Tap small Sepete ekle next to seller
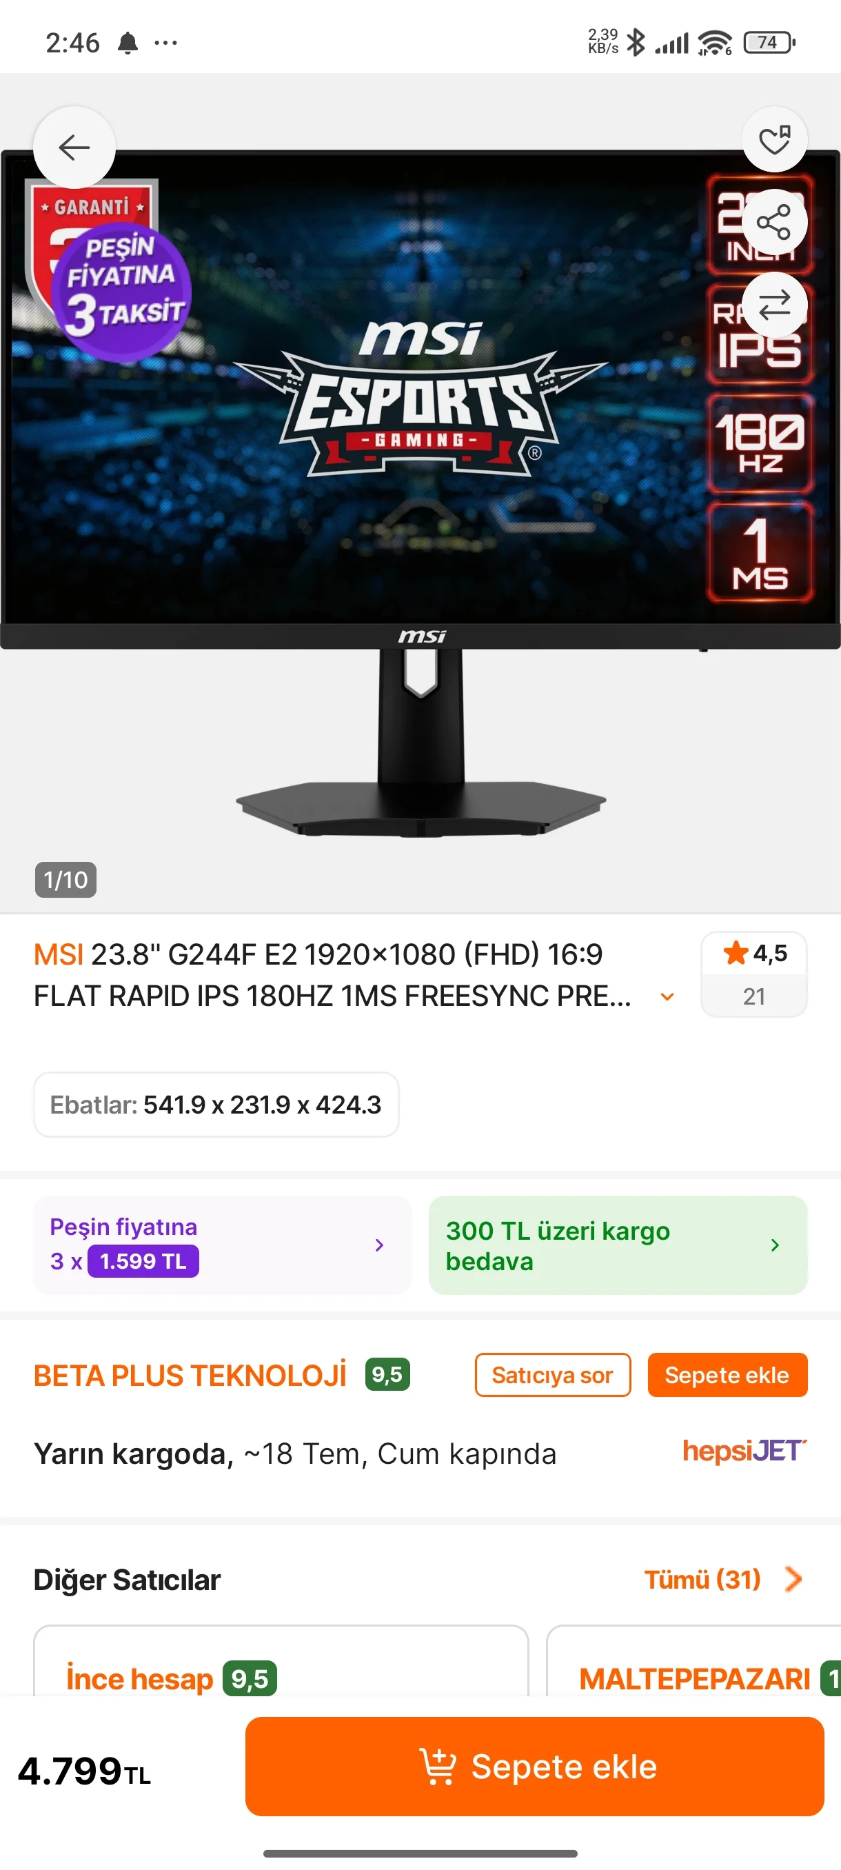 pos(727,1375)
